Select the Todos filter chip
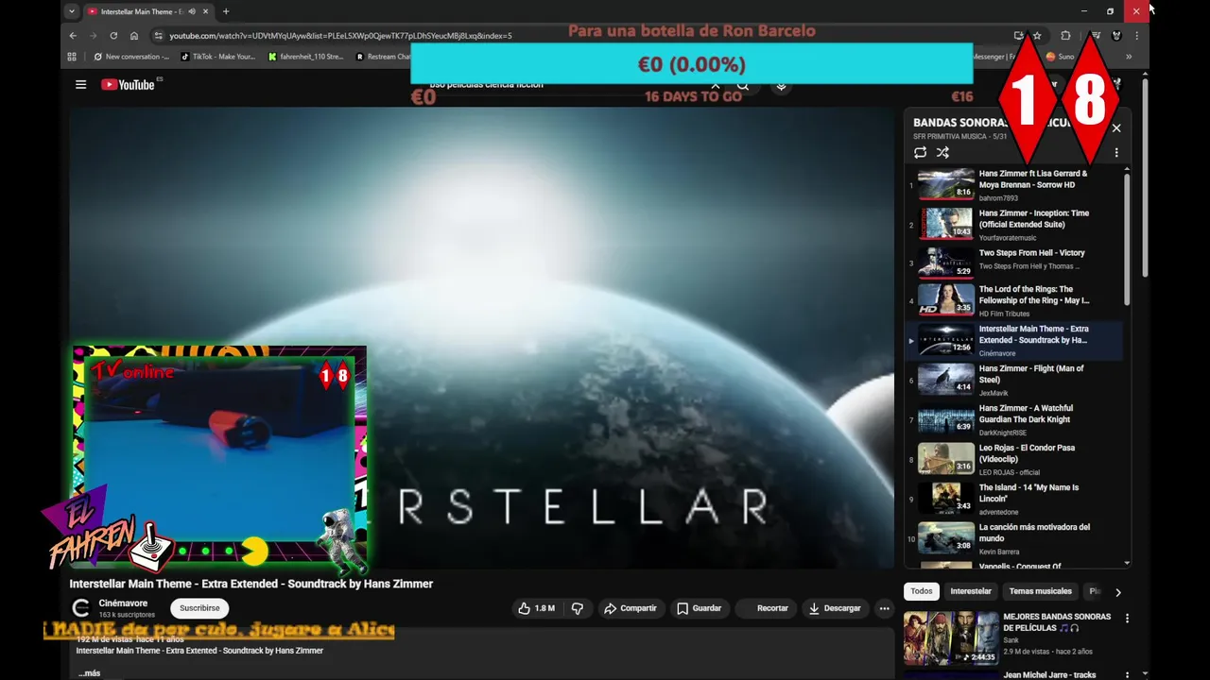 tap(922, 591)
